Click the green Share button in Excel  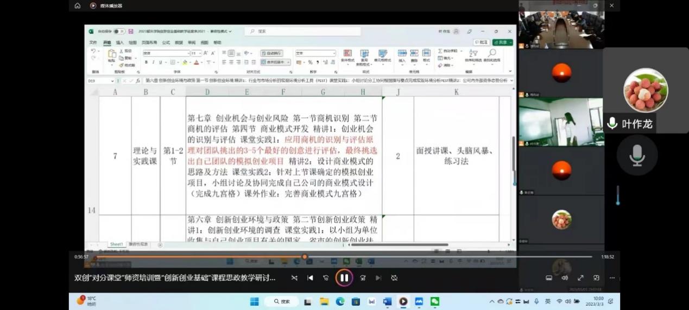(503, 42)
